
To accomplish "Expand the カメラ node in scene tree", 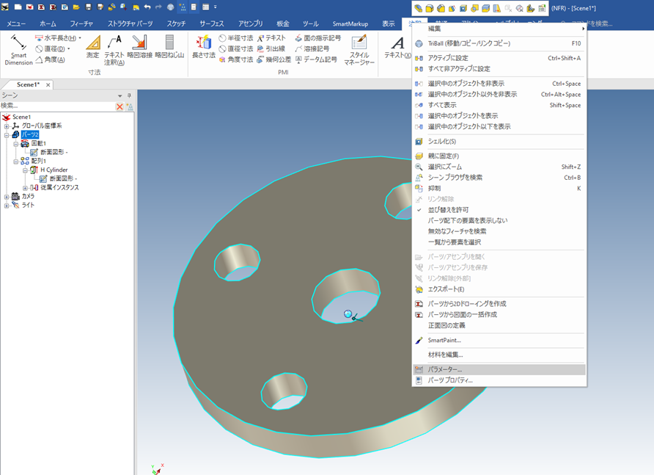I will click(x=7, y=196).
